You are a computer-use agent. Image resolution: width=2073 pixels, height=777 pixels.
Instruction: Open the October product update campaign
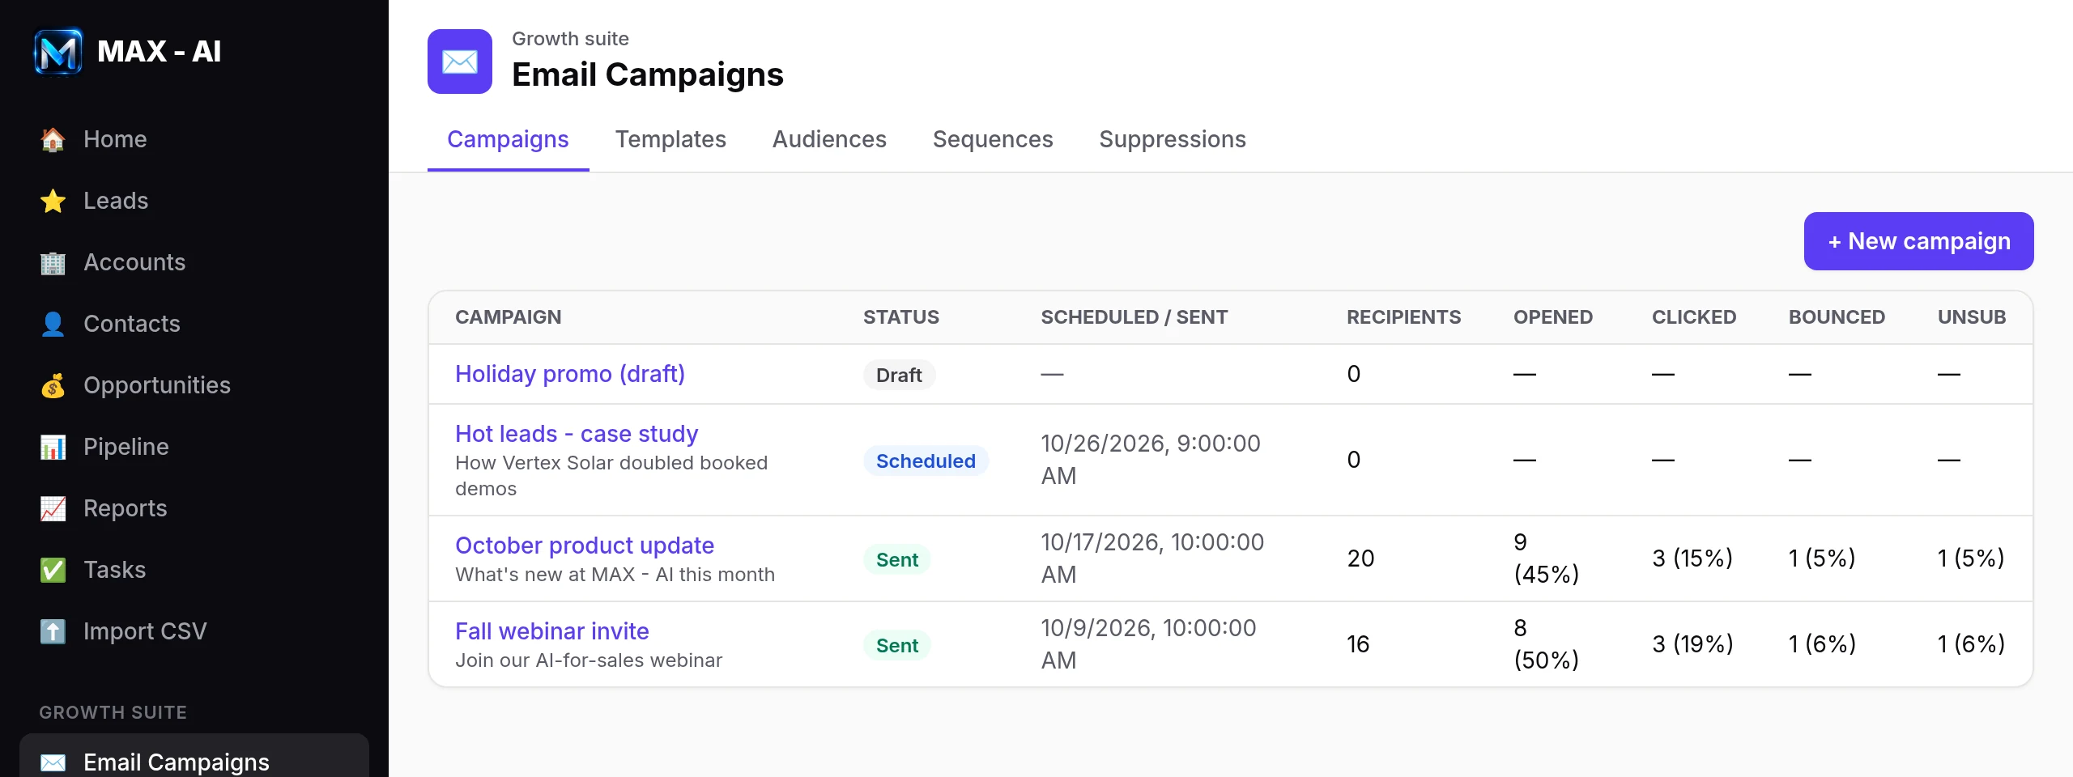585,546
